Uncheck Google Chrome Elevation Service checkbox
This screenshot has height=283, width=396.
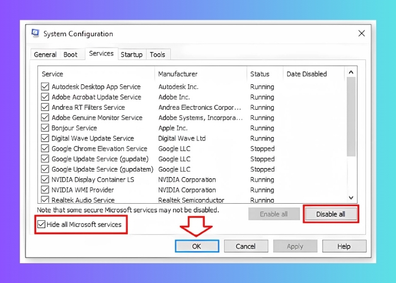click(45, 149)
